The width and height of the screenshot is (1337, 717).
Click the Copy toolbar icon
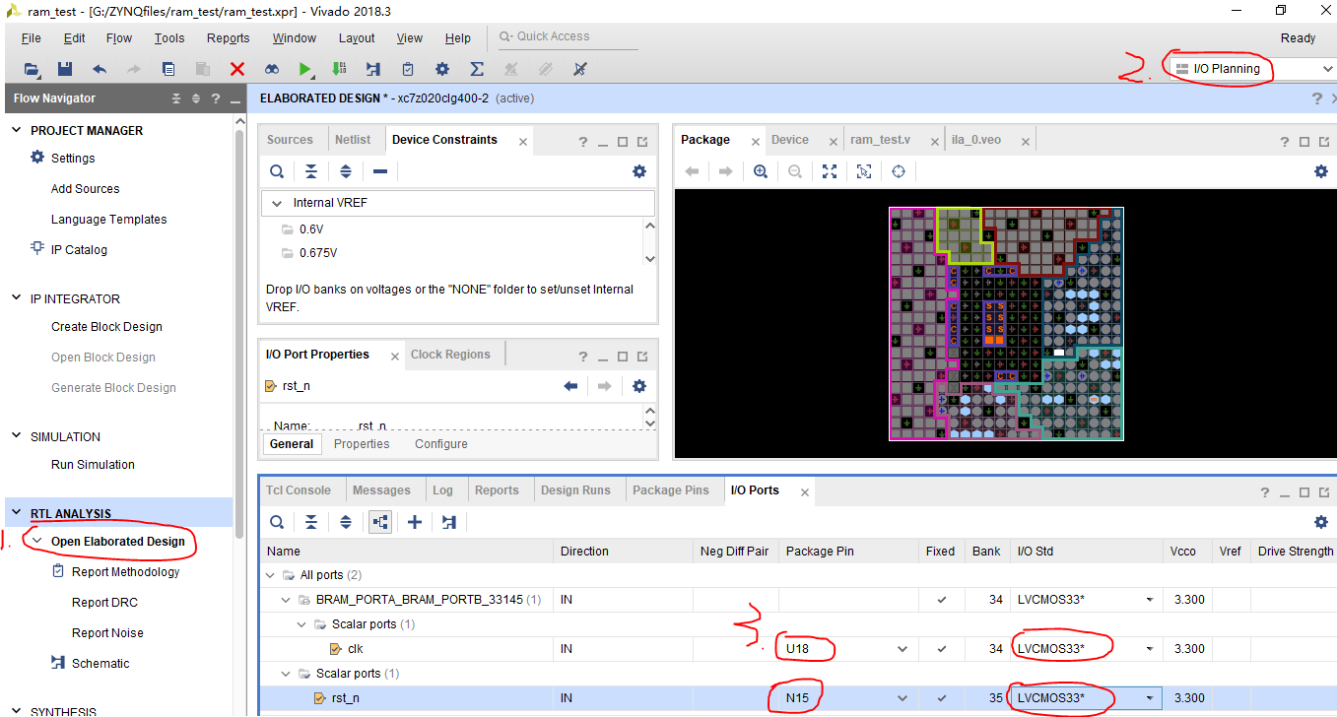pos(168,69)
